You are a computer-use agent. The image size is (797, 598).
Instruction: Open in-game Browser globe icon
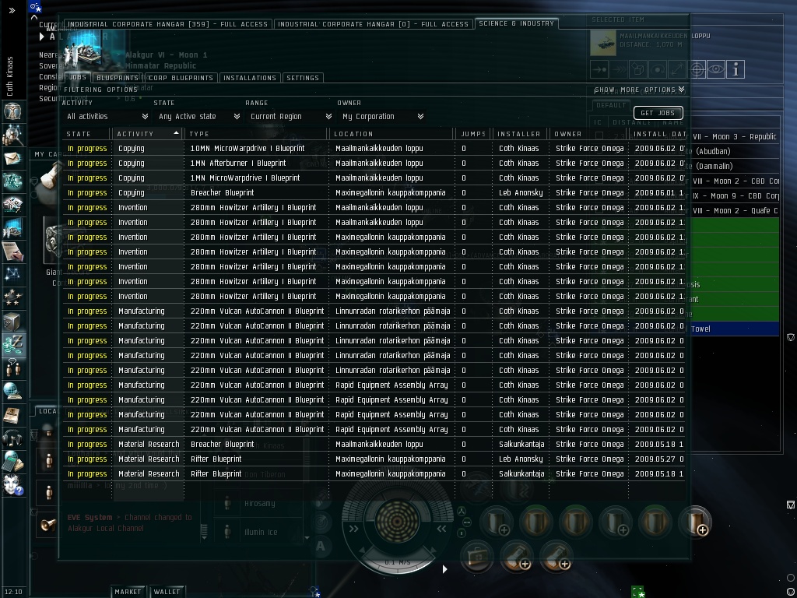click(12, 392)
